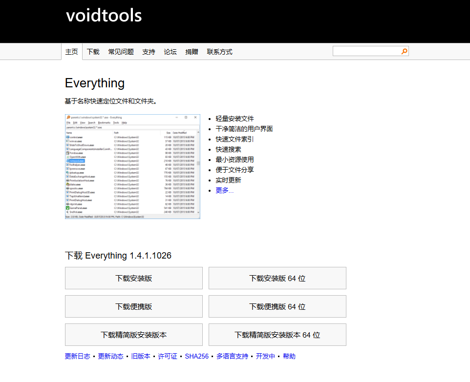
Task: Select the 支持 menu item
Action: (x=149, y=51)
